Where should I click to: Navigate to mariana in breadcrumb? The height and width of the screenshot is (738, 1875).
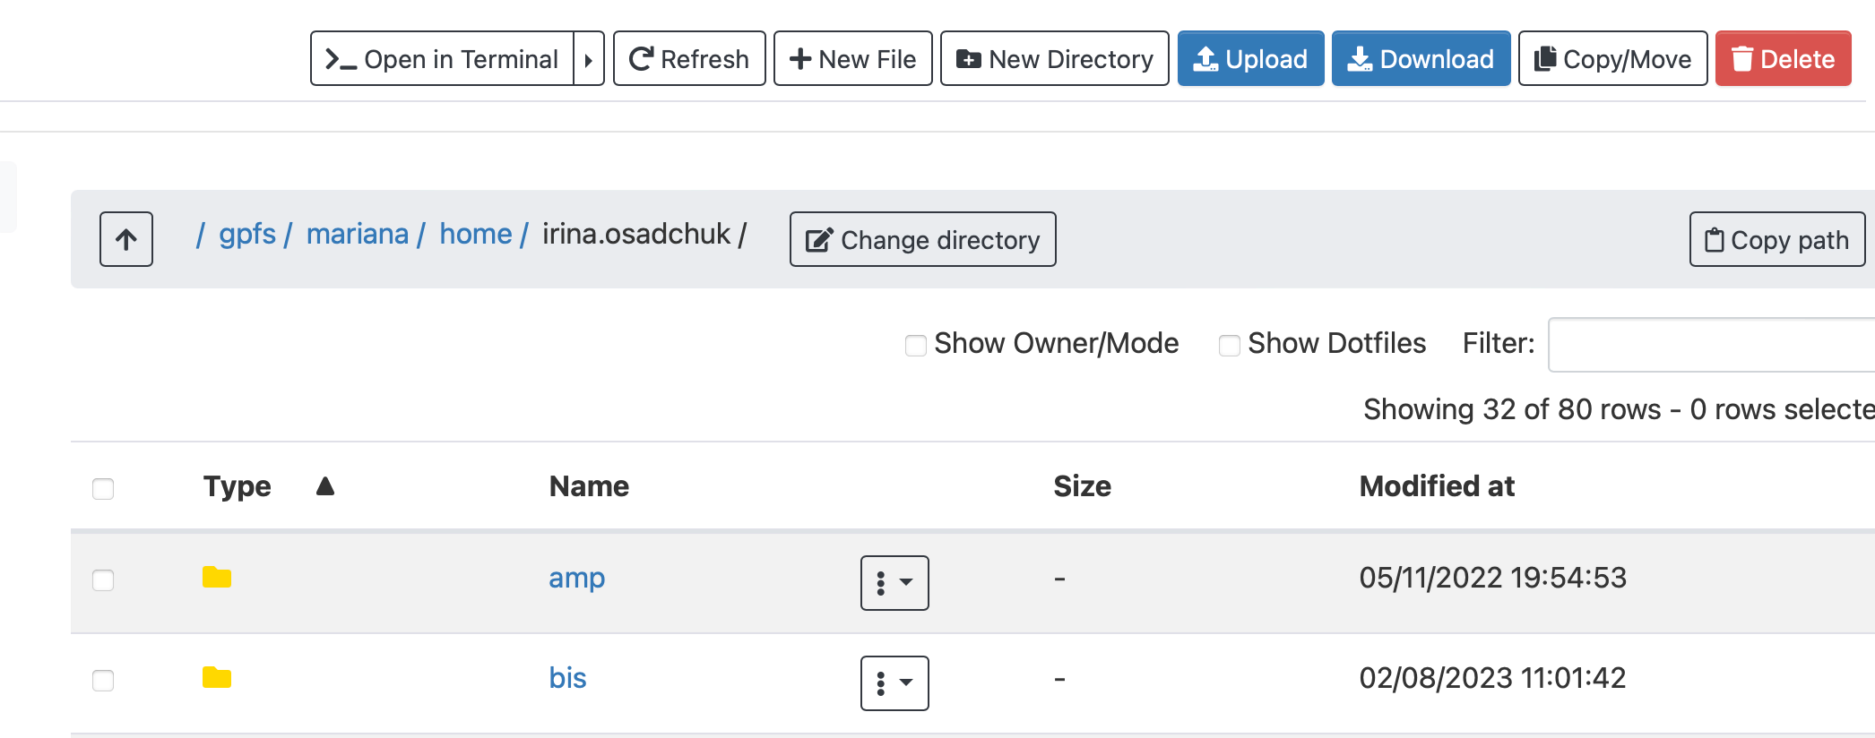(x=358, y=234)
